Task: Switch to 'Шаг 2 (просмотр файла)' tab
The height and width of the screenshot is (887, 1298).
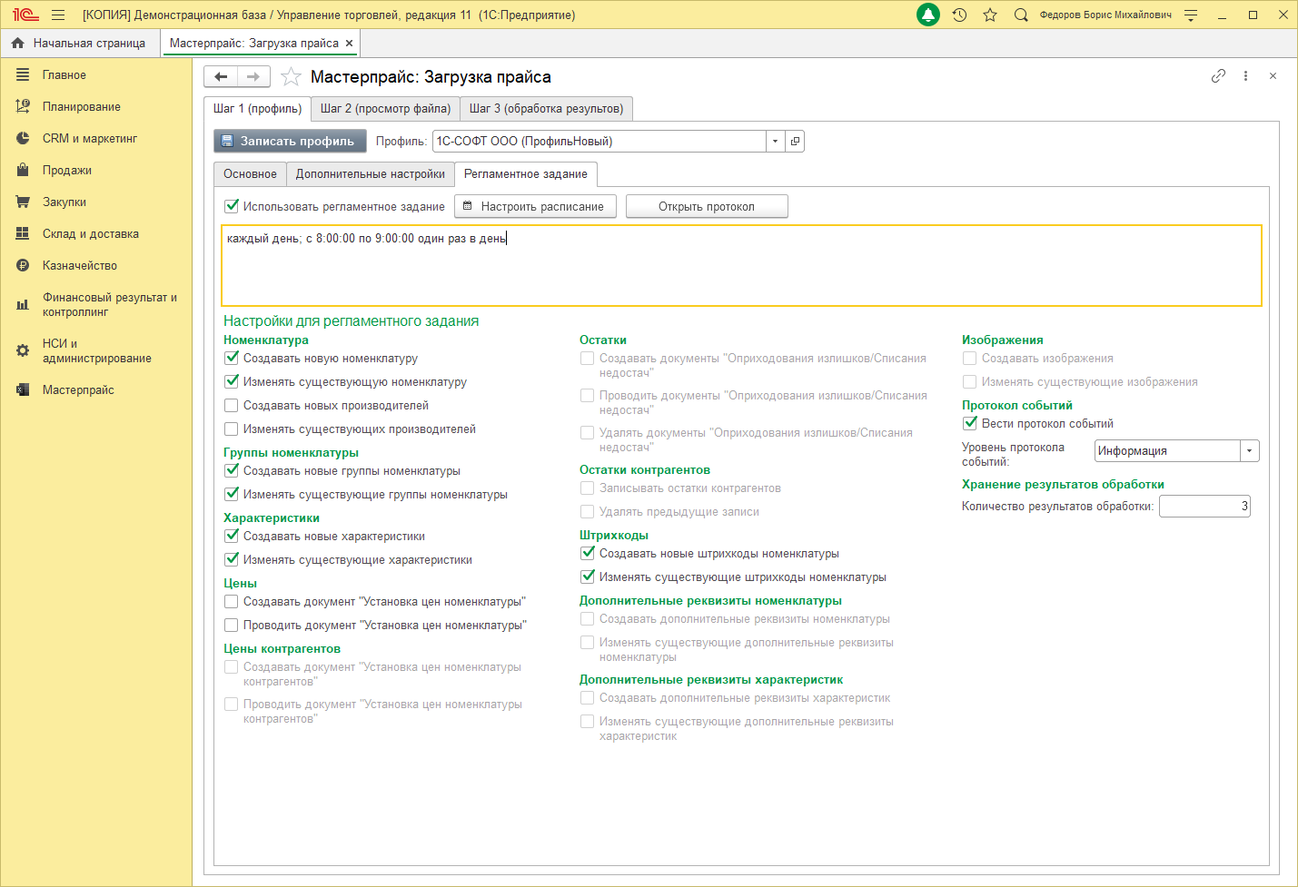Action: 385,109
